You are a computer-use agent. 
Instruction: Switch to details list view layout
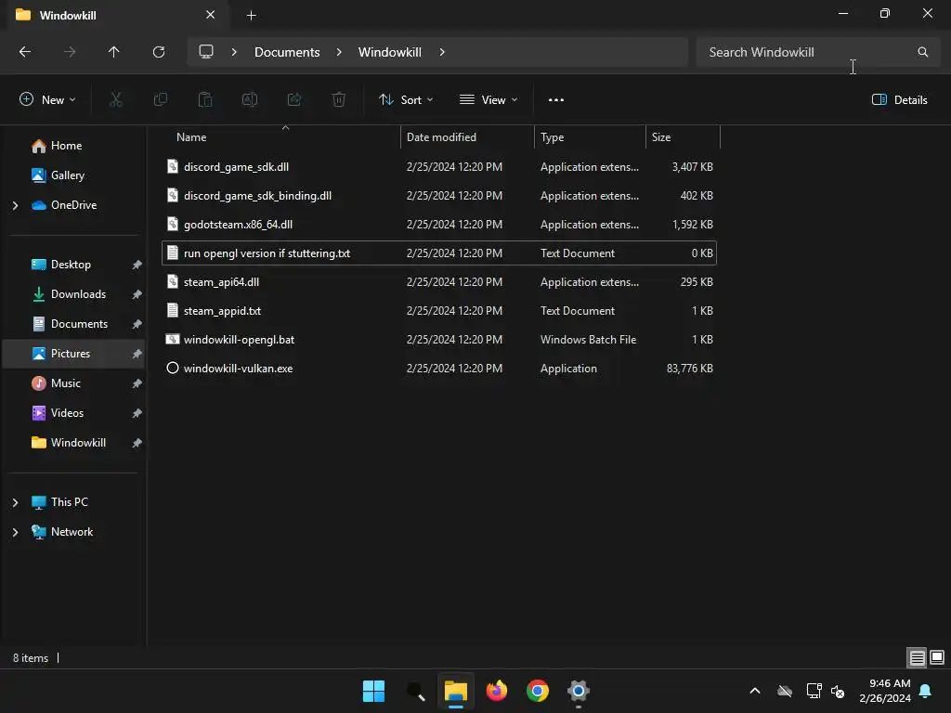[917, 658]
